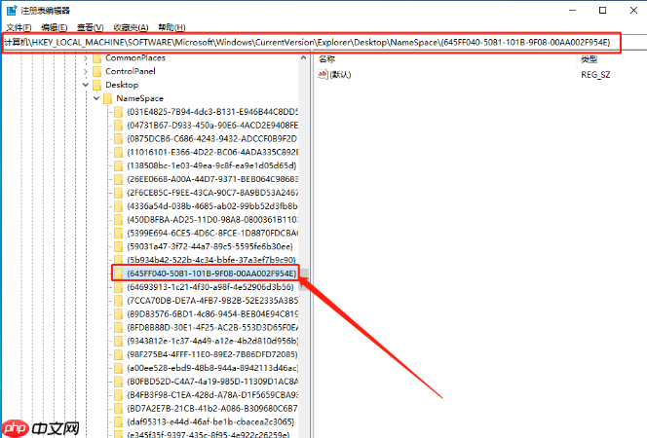647x438 pixels.
Task: Maximize the Registry Editor window
Action: point(602,11)
